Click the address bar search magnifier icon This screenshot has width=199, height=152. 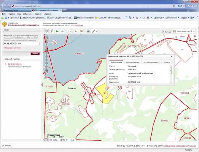click(173, 6)
